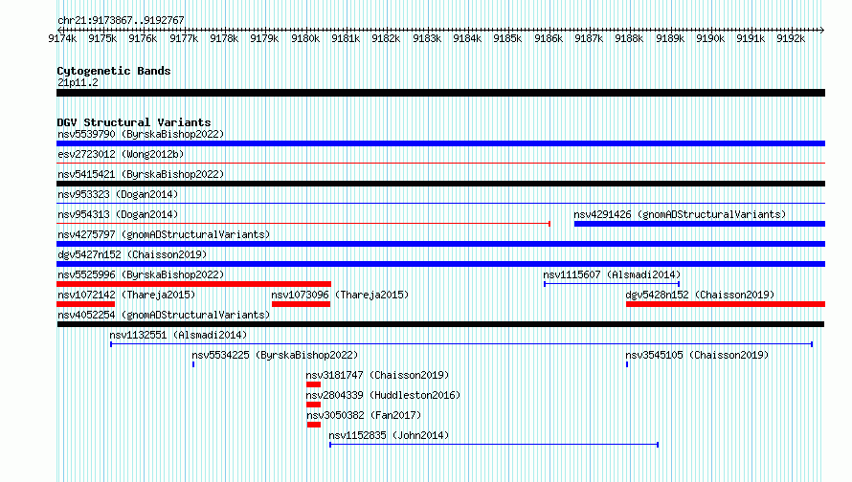The height and width of the screenshot is (482, 852).
Task: Open variant esv2723012 (Wong2012b)
Action: click(x=121, y=154)
